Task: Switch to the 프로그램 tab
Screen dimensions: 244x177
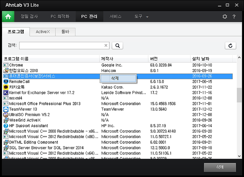Action: tap(16, 32)
